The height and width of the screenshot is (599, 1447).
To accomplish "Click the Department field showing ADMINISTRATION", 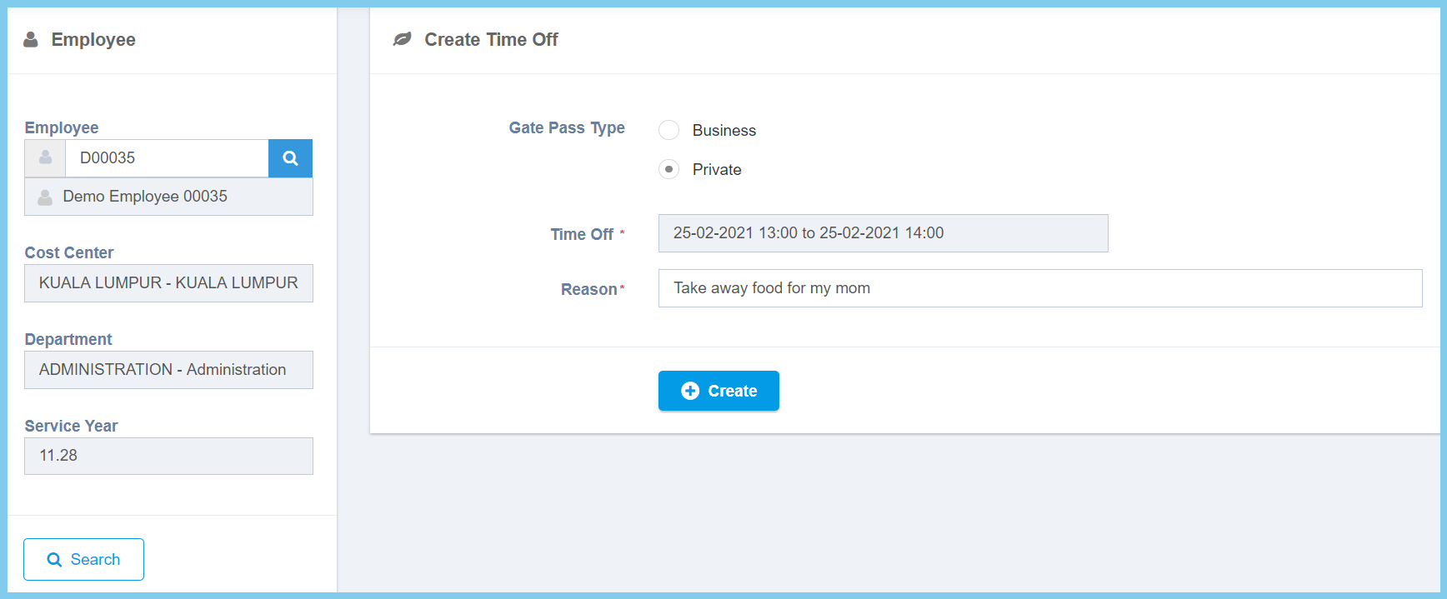I will point(168,370).
